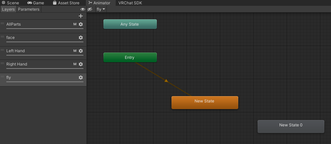Screen dimensions: 331x144
Task: Switch to the Layers sub-tab
Action: [x=8, y=9]
